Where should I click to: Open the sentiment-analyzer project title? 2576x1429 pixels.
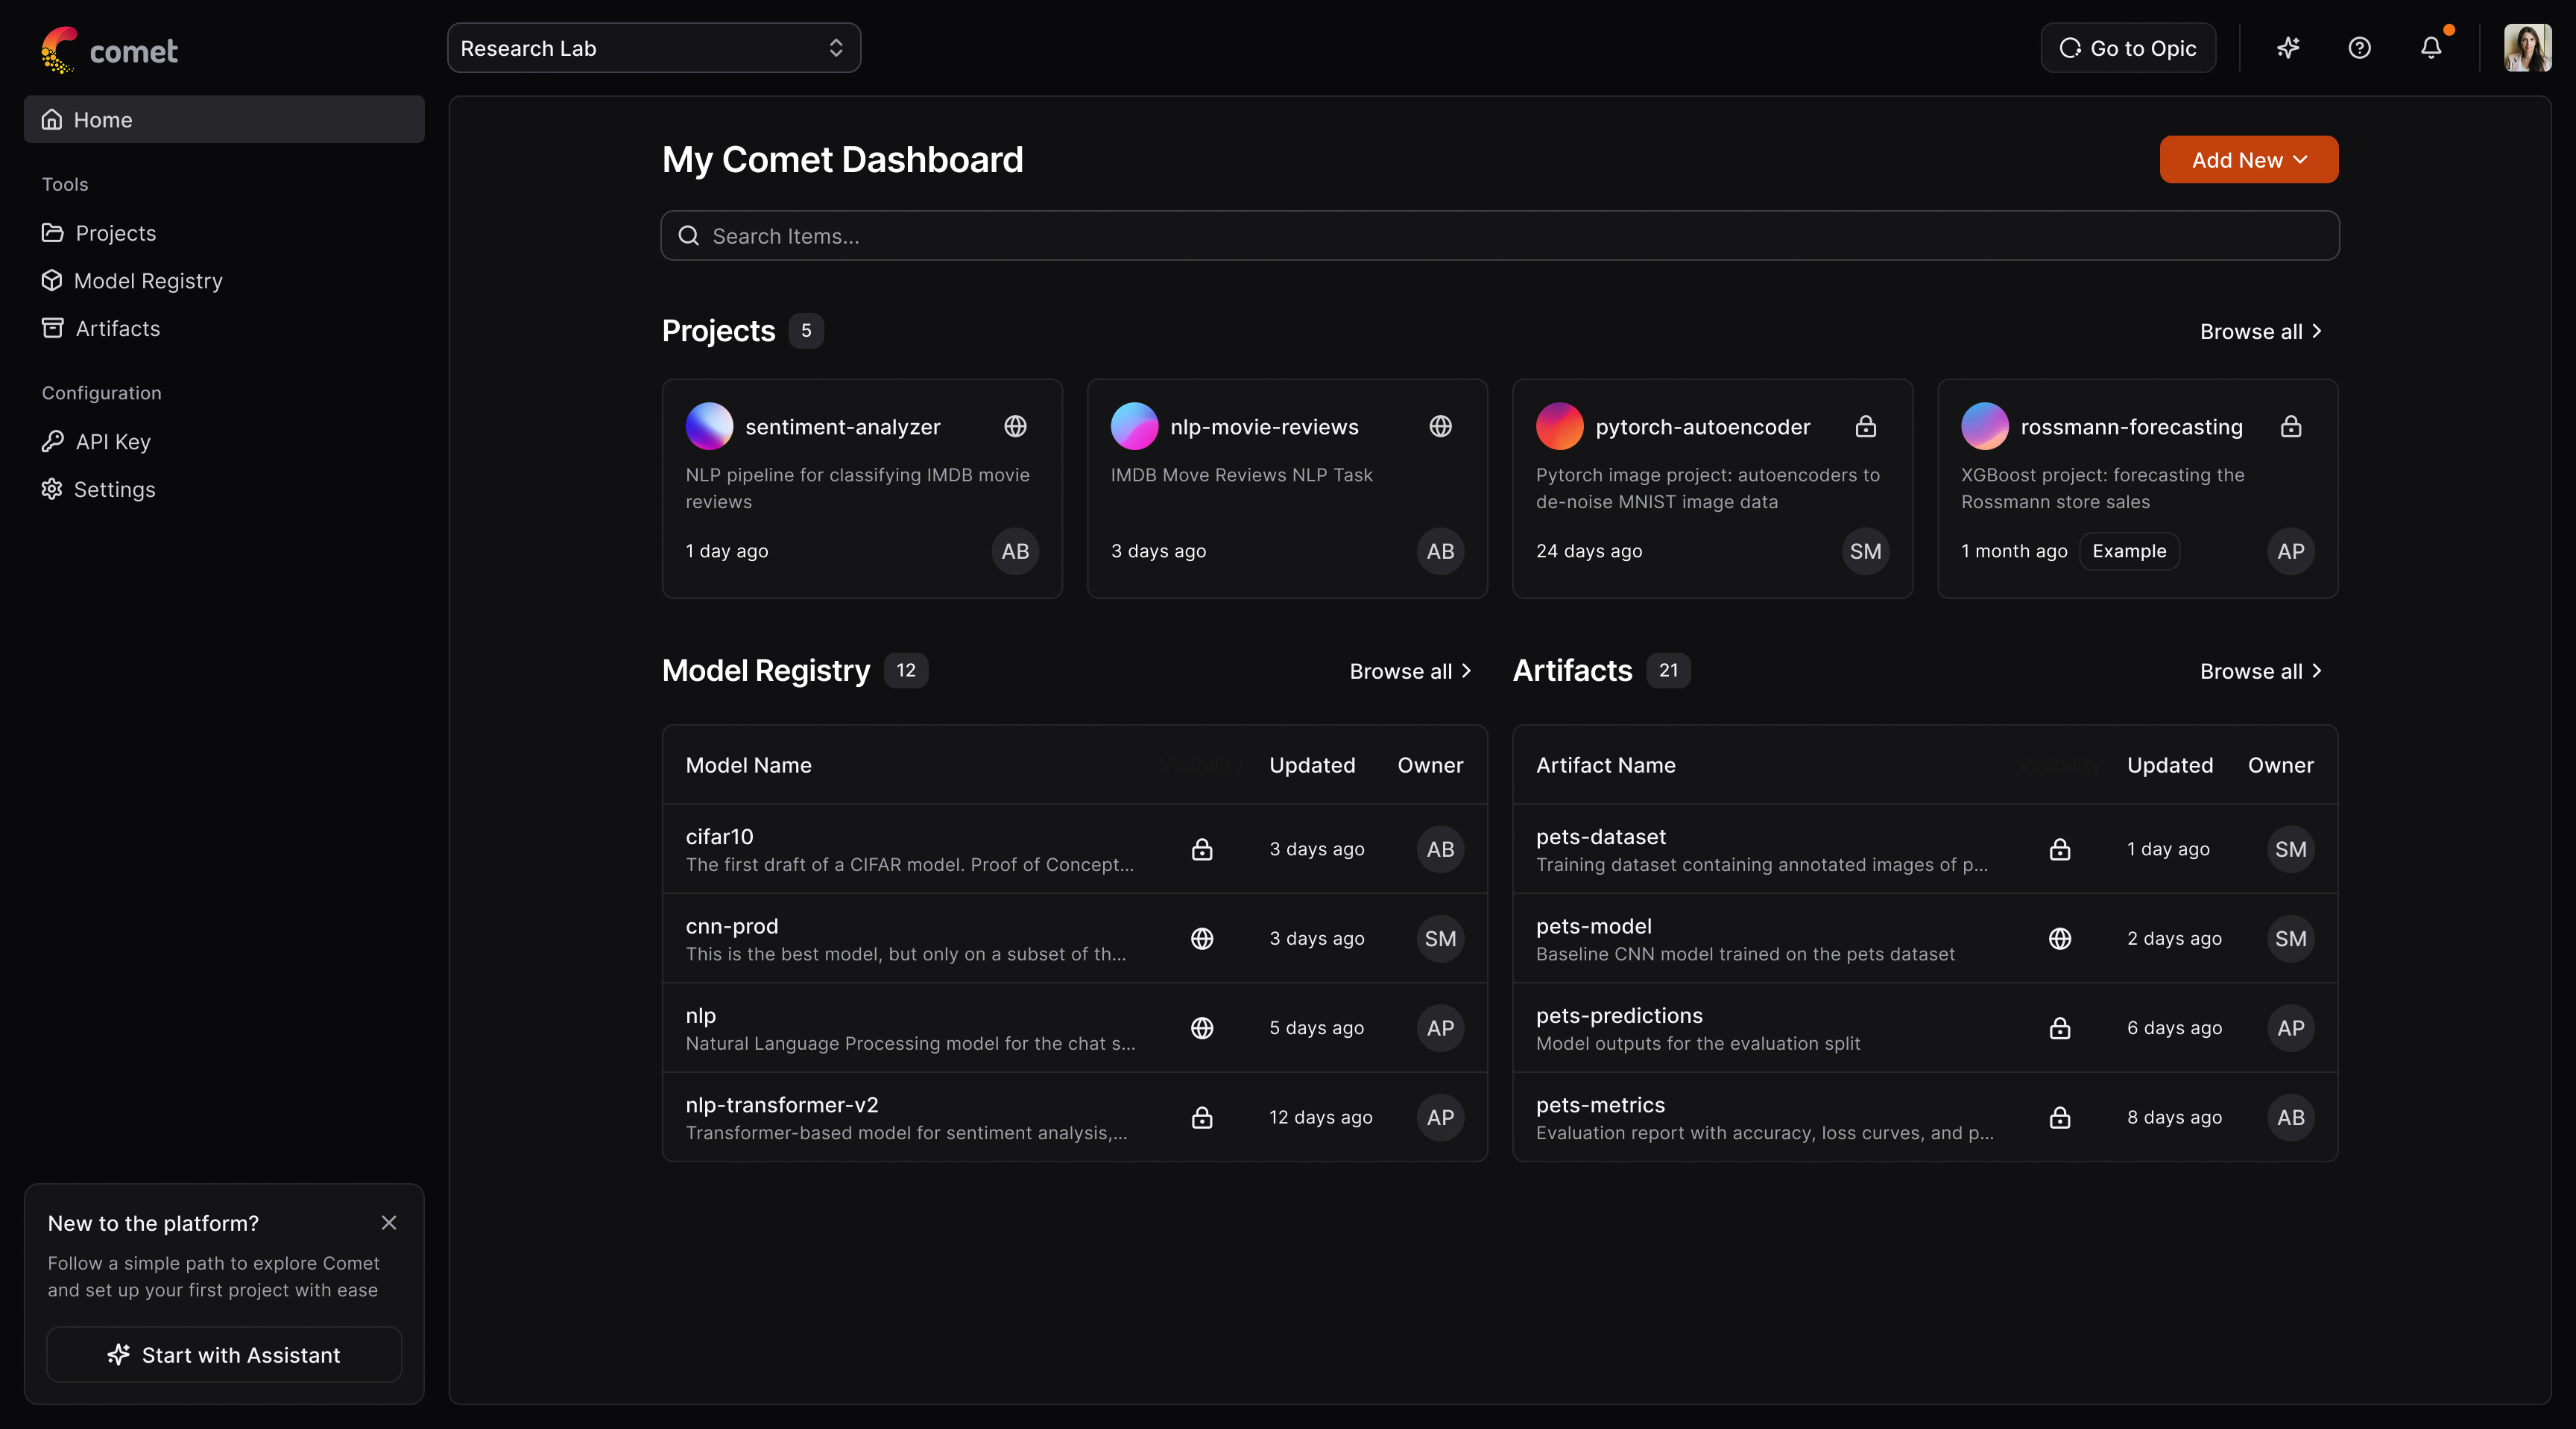(x=842, y=427)
